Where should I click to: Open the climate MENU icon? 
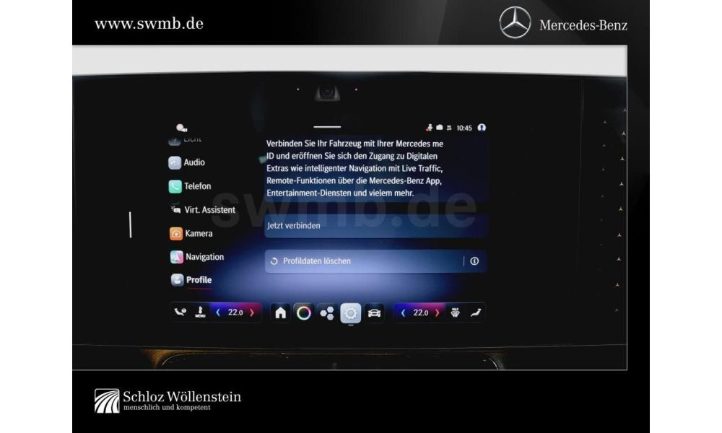click(200, 312)
